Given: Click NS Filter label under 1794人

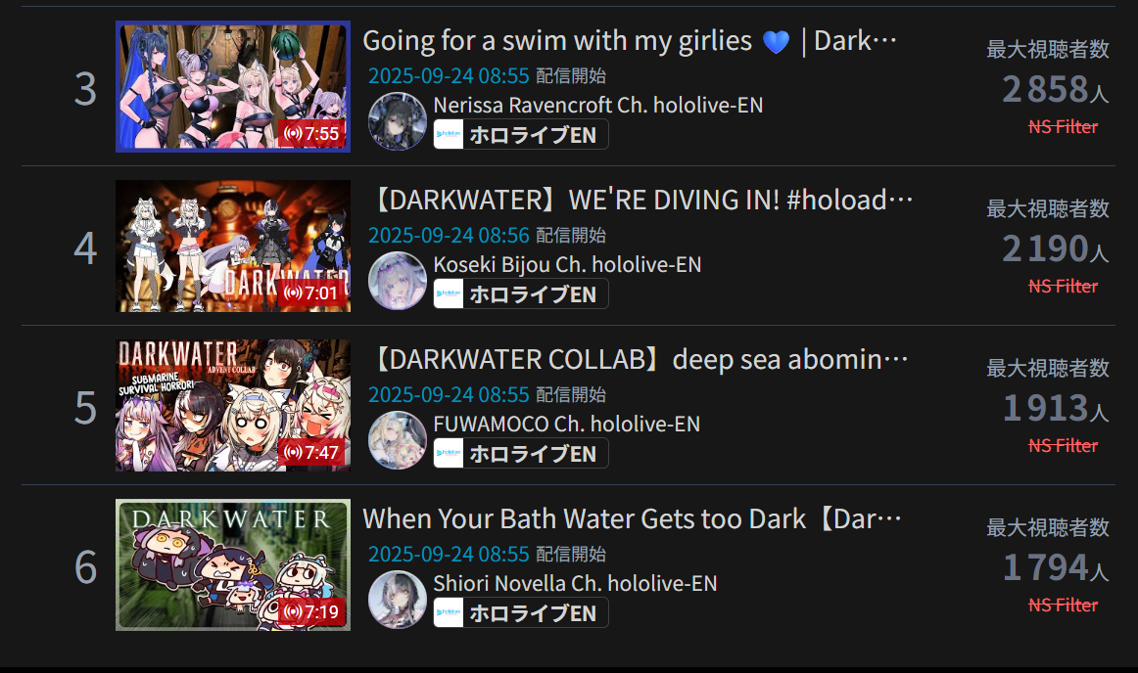Looking at the screenshot, I should pyautogui.click(x=1064, y=605).
